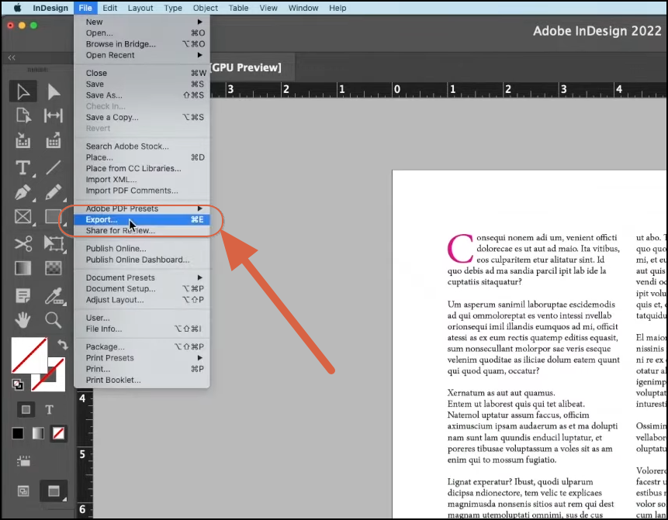Open the Window menu
668x520 pixels.
(303, 8)
